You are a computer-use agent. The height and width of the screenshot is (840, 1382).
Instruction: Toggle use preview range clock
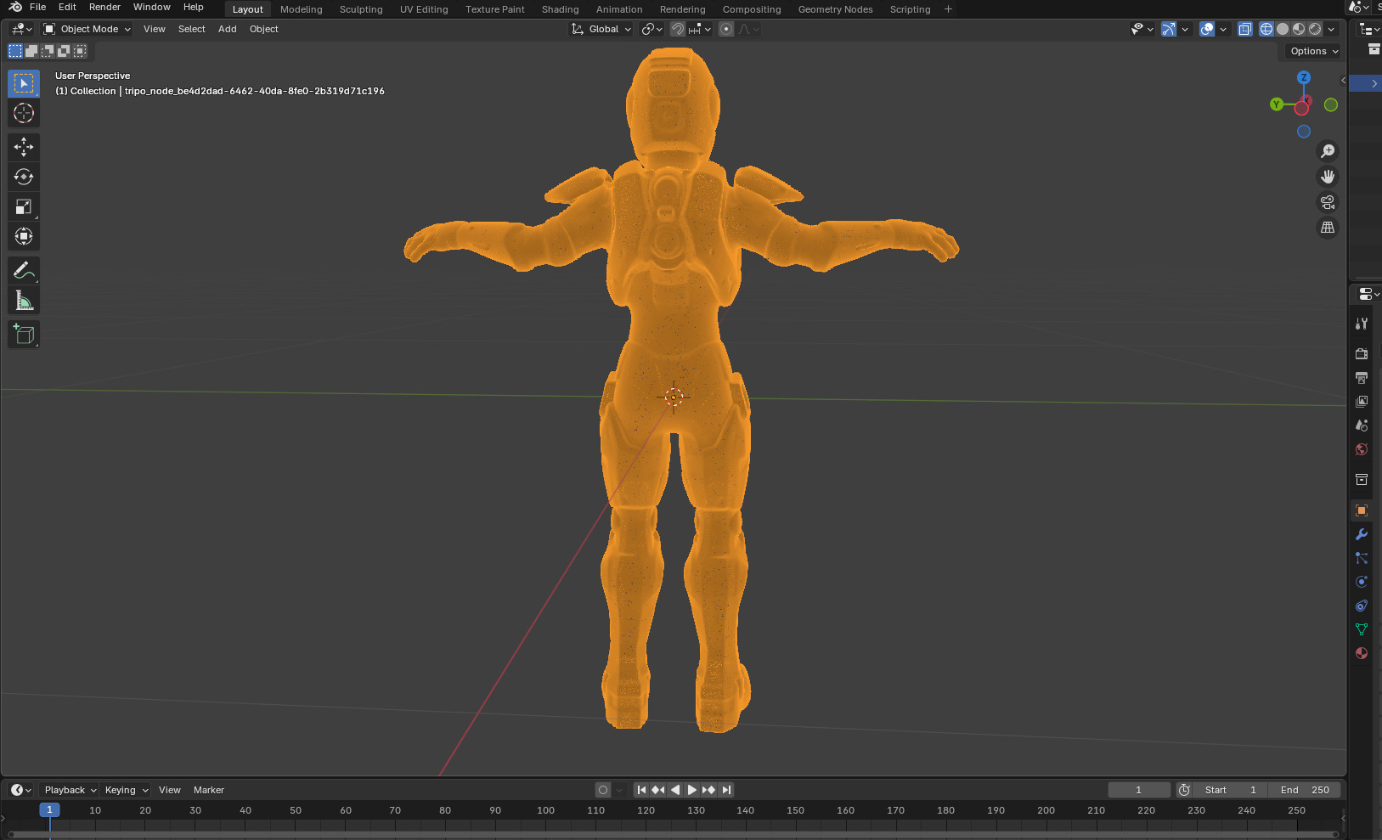1184,790
